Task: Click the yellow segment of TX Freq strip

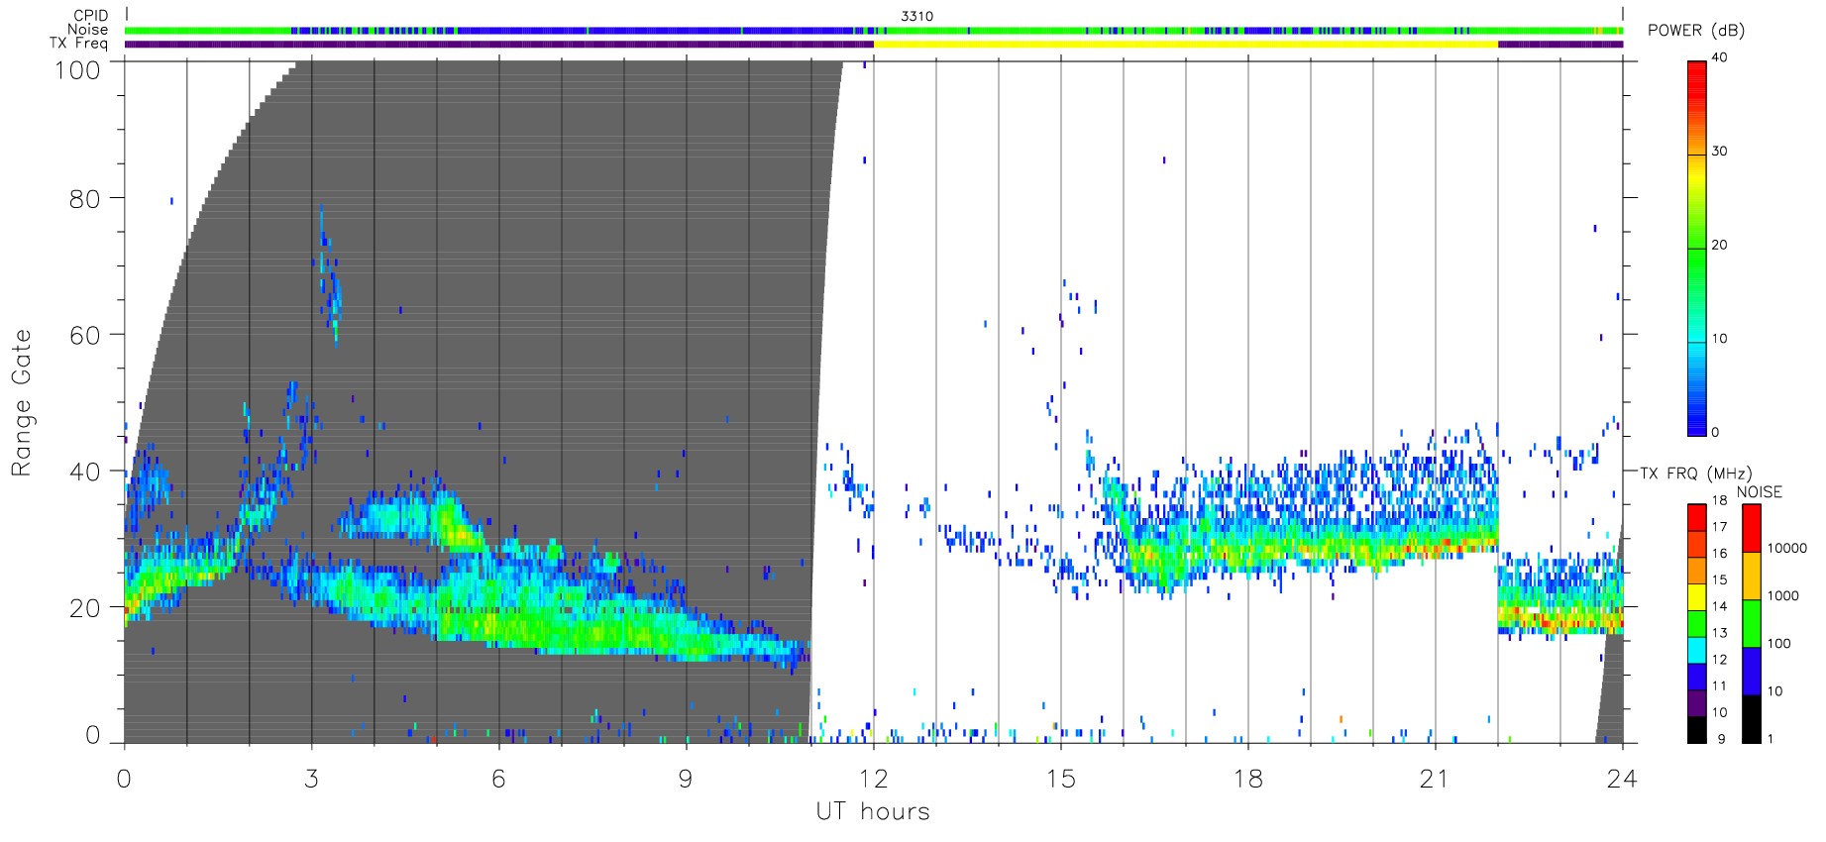Action: pyautogui.click(x=1186, y=44)
